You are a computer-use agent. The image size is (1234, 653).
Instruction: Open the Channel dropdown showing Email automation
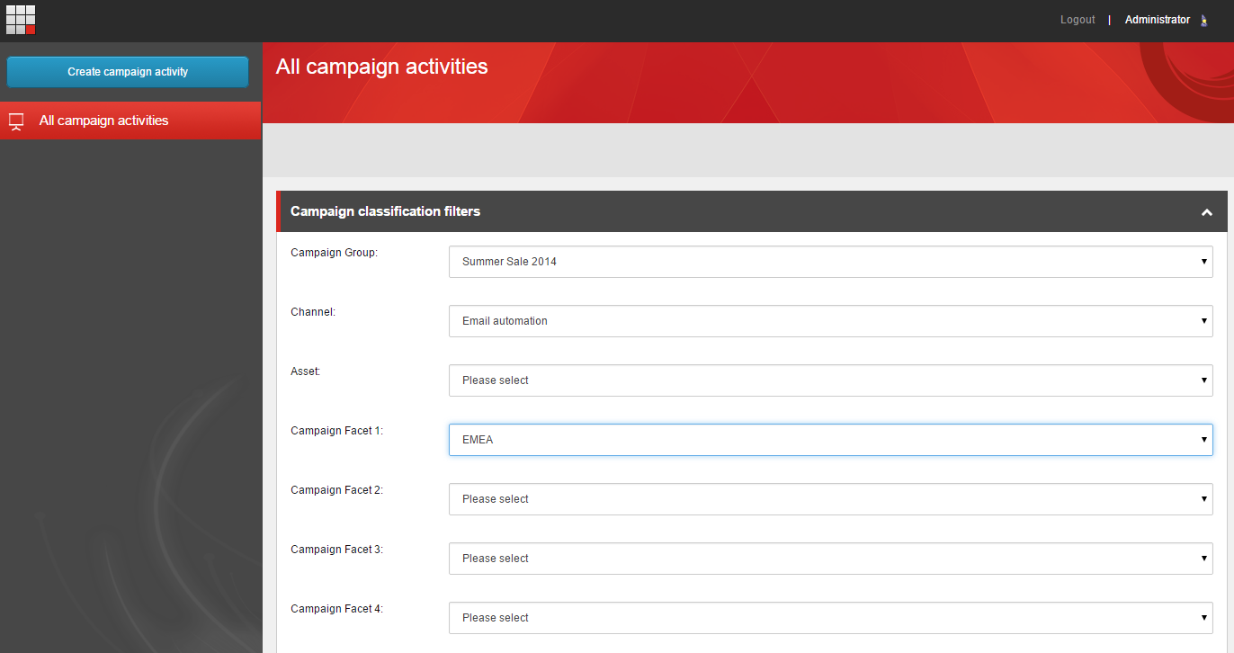coord(830,321)
